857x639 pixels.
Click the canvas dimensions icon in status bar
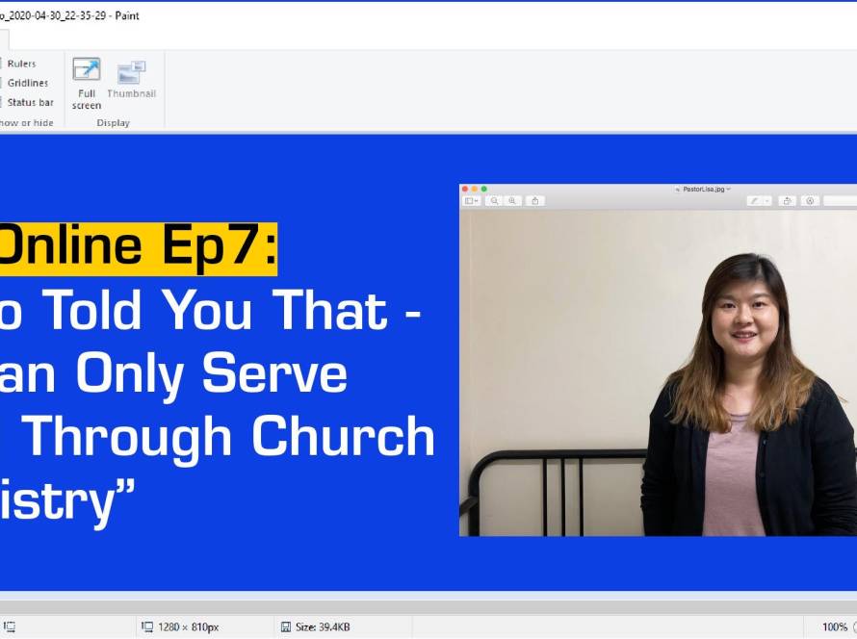pos(147,626)
